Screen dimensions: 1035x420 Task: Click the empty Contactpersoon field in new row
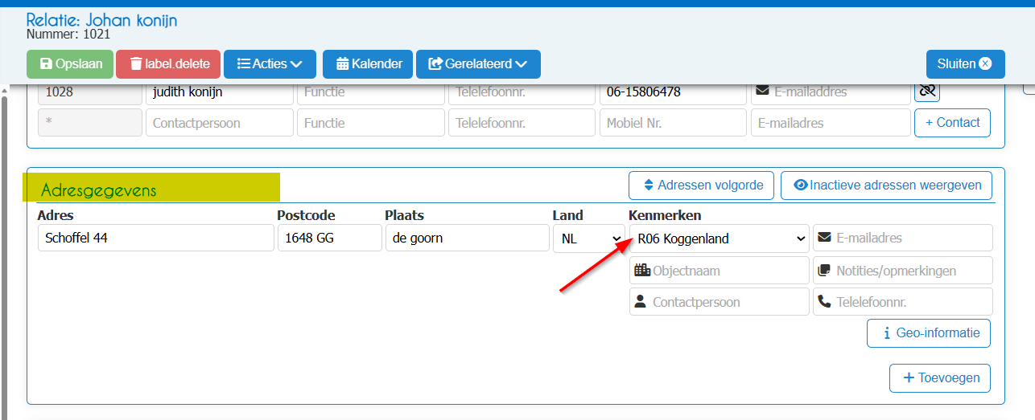(219, 123)
